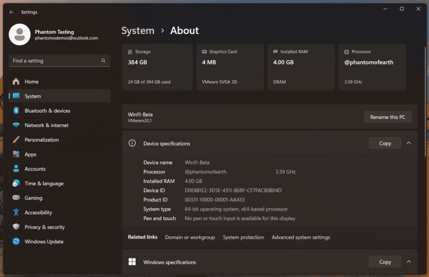Click the System monitor icon in sidebar
The image size is (429, 277).
[x=16, y=96]
